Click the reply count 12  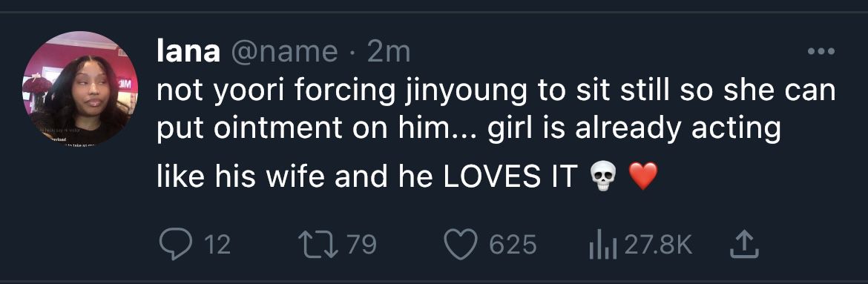[217, 245]
